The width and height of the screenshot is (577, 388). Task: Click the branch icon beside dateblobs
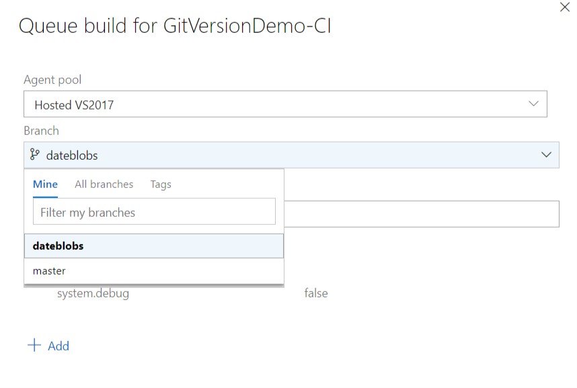click(x=34, y=154)
